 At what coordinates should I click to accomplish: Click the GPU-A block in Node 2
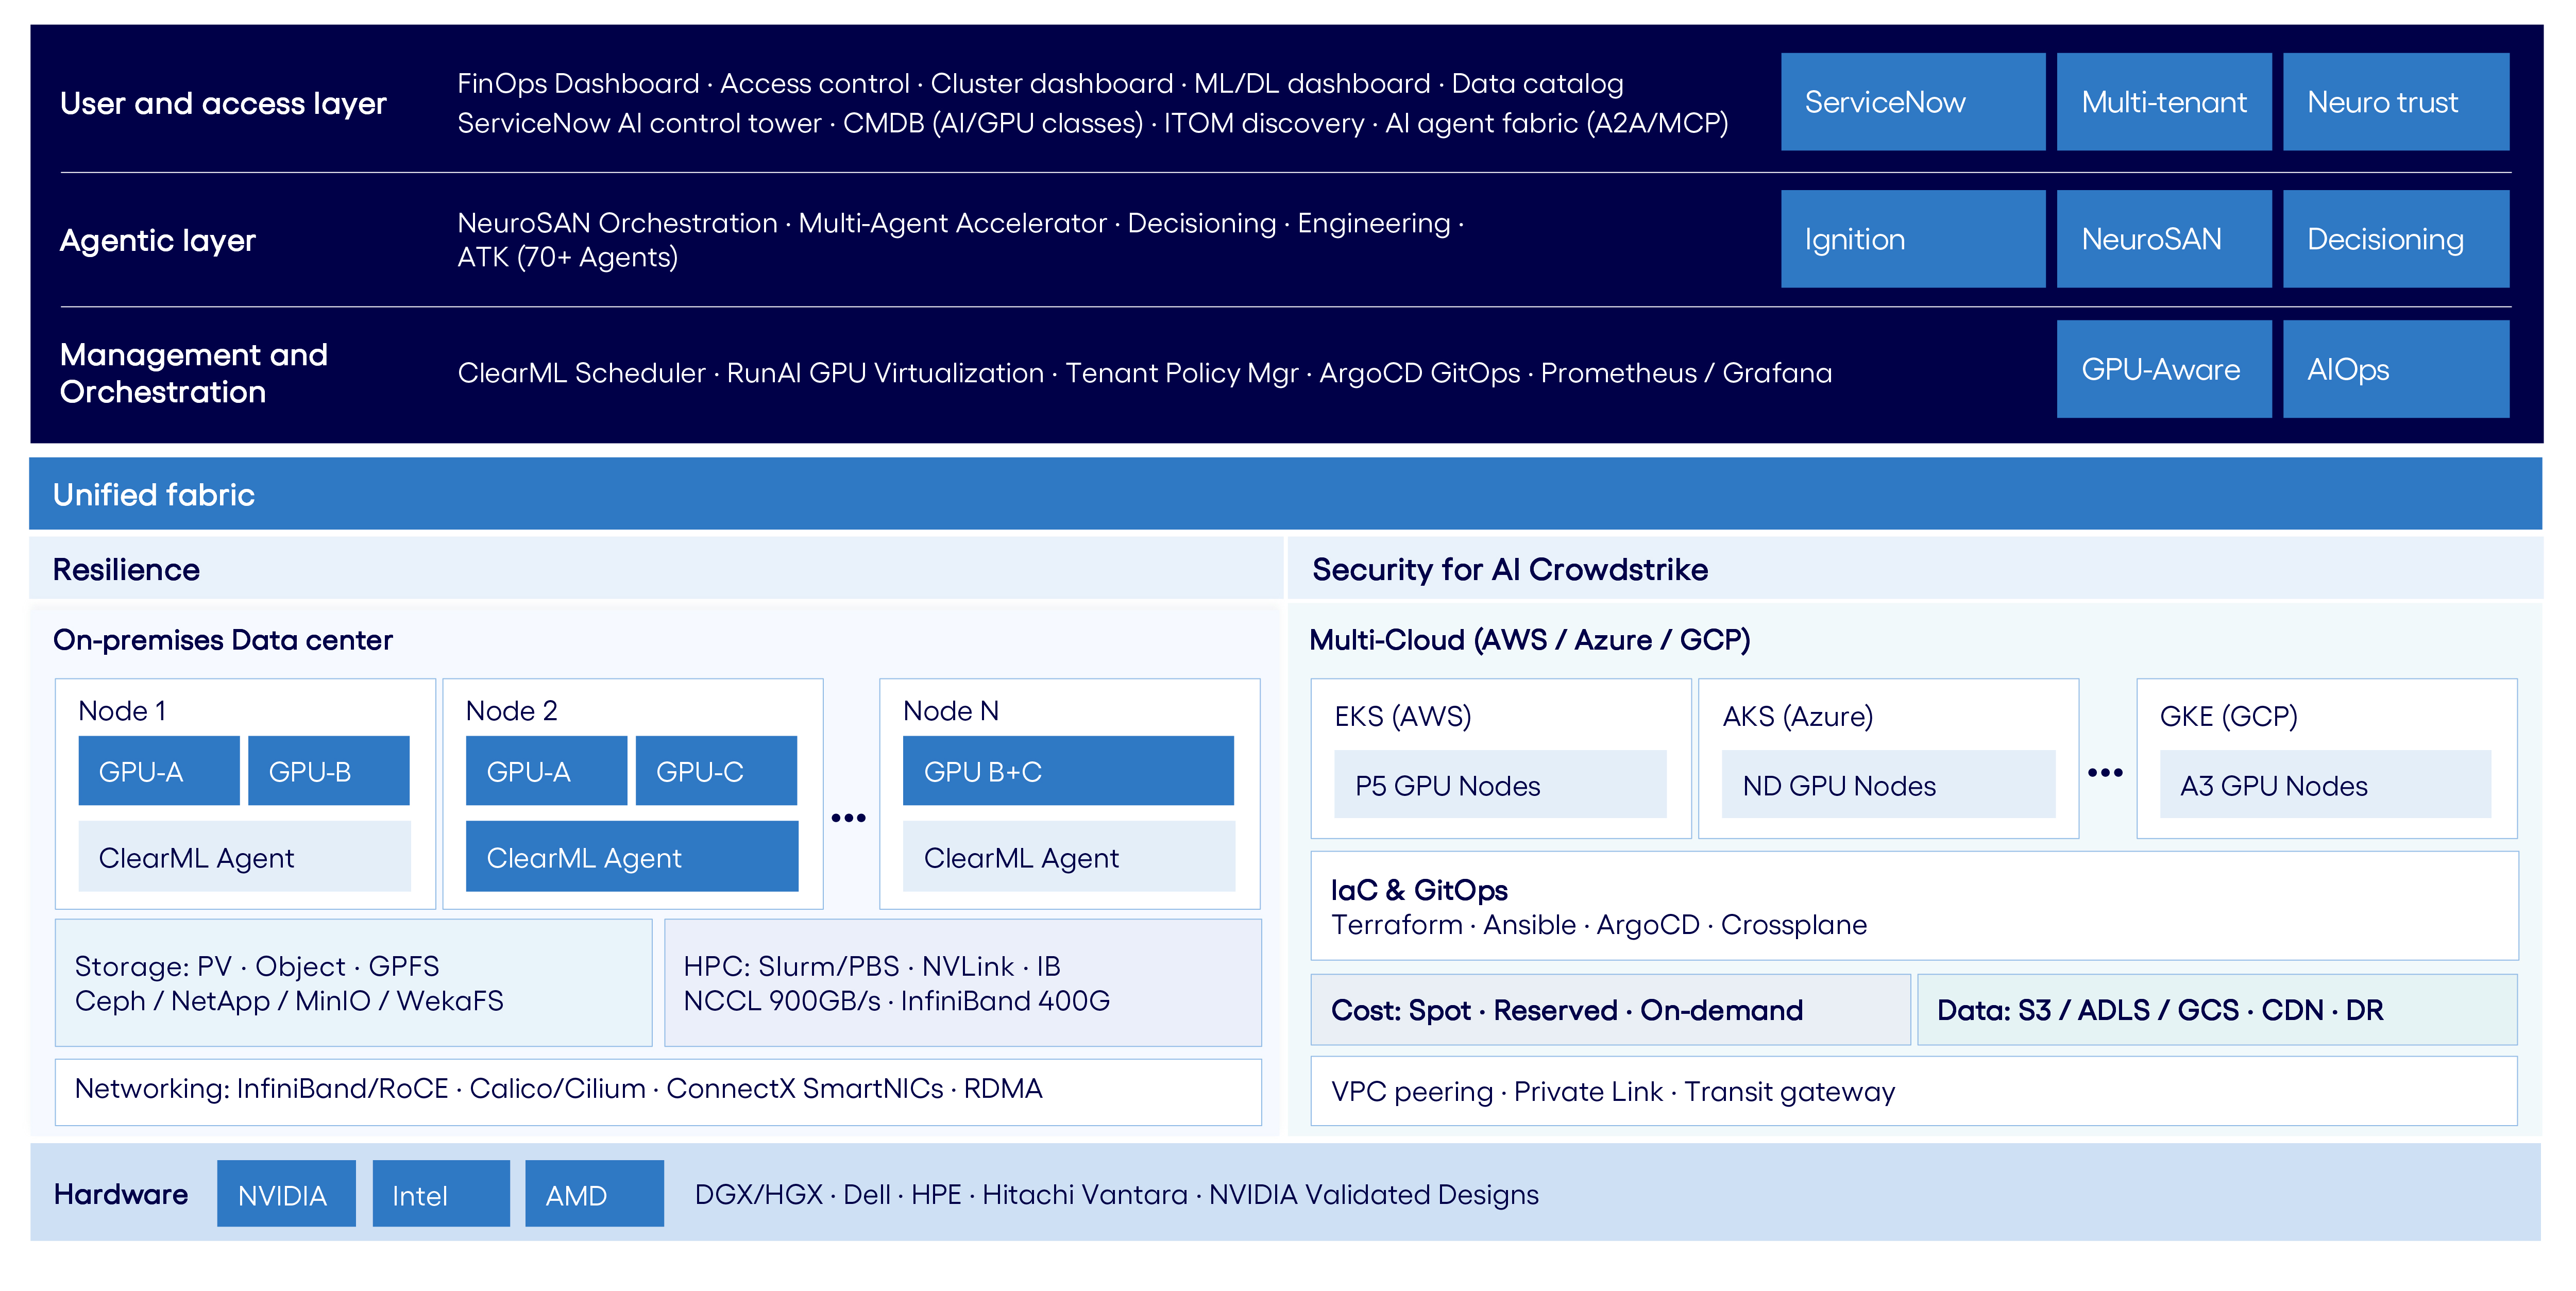546,771
